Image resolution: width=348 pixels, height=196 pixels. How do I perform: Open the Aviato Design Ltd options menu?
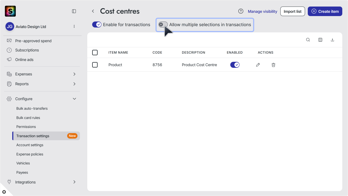click(74, 26)
